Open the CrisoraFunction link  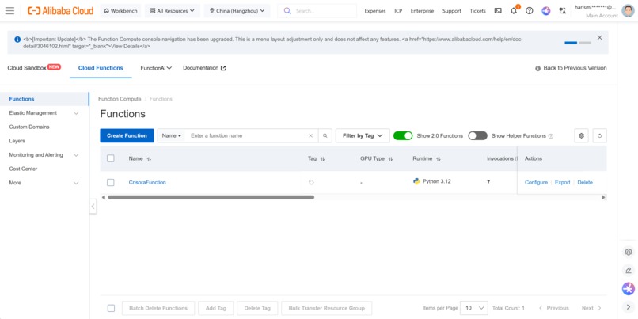[x=147, y=183]
